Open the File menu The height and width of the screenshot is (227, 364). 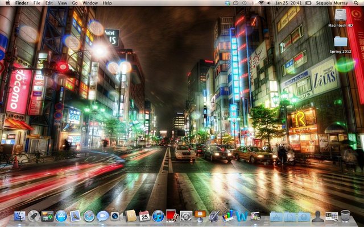point(36,3)
